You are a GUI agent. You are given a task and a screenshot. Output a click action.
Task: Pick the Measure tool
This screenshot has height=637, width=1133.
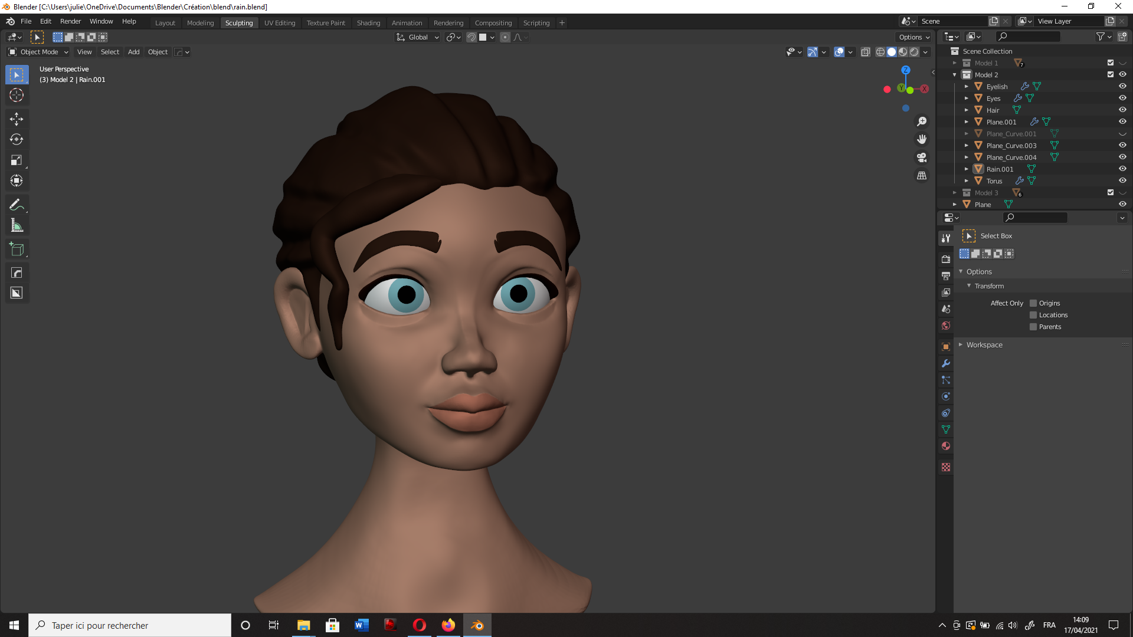[x=17, y=225]
